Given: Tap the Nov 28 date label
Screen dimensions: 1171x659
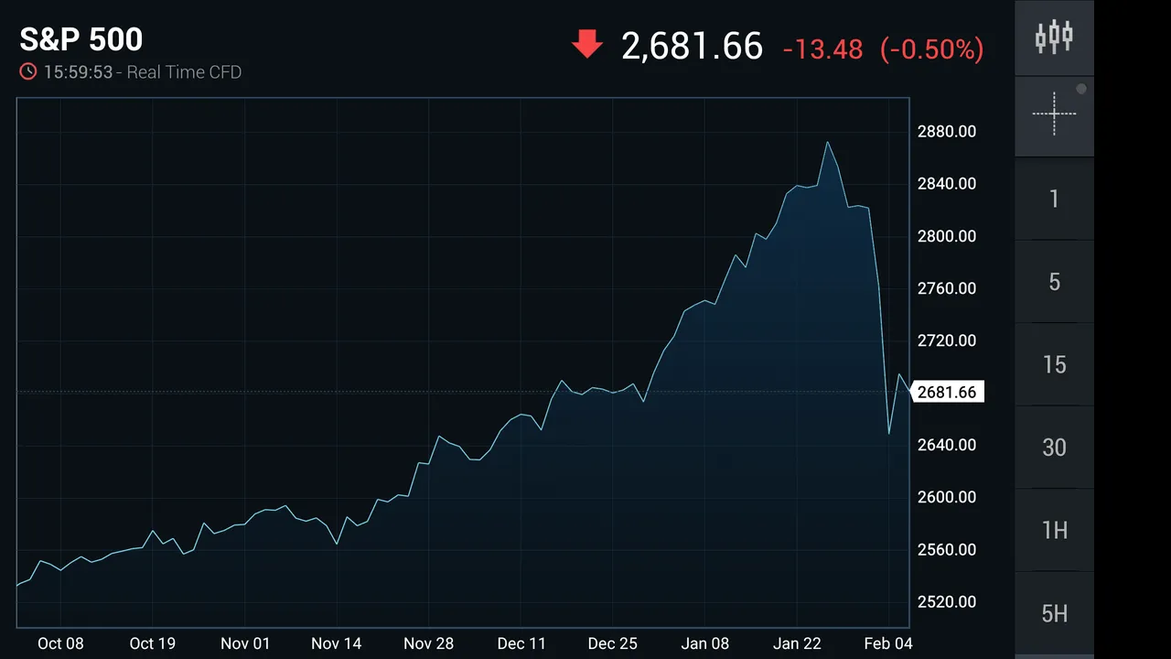Looking at the screenshot, I should [429, 643].
